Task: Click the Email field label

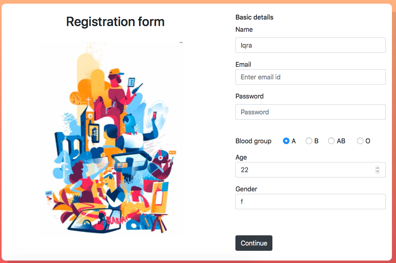Action: click(x=243, y=64)
